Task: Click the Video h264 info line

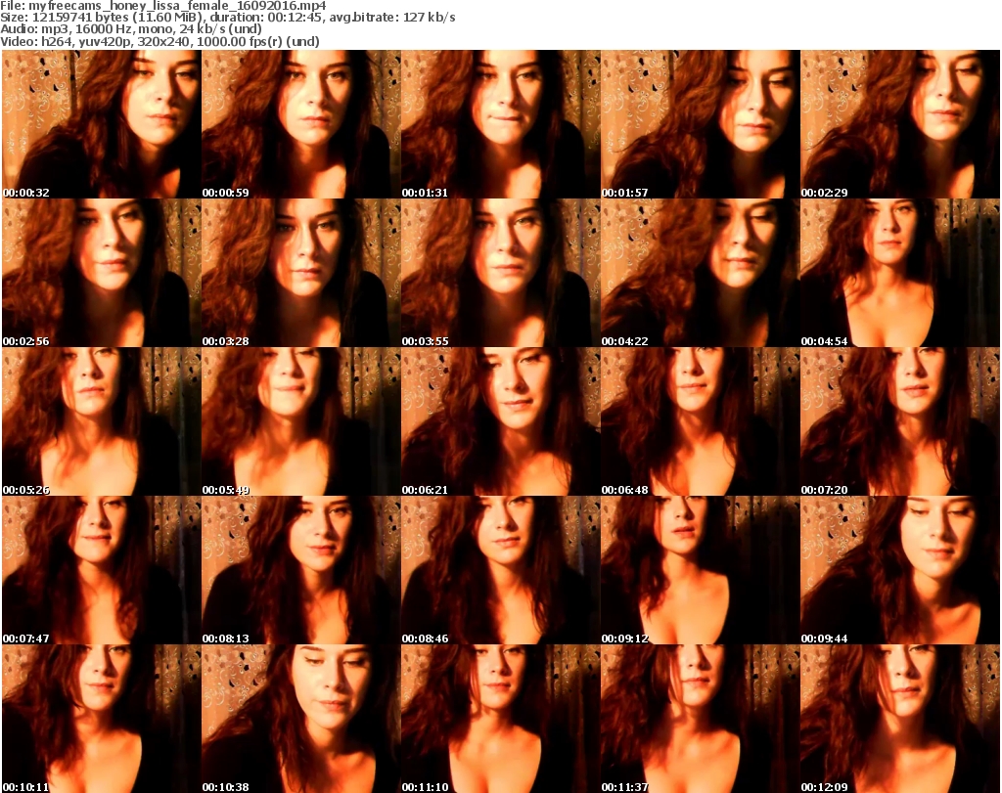Action: coord(159,41)
